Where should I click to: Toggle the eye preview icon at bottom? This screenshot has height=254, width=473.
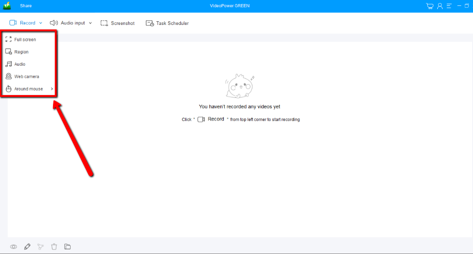pyautogui.click(x=14, y=247)
